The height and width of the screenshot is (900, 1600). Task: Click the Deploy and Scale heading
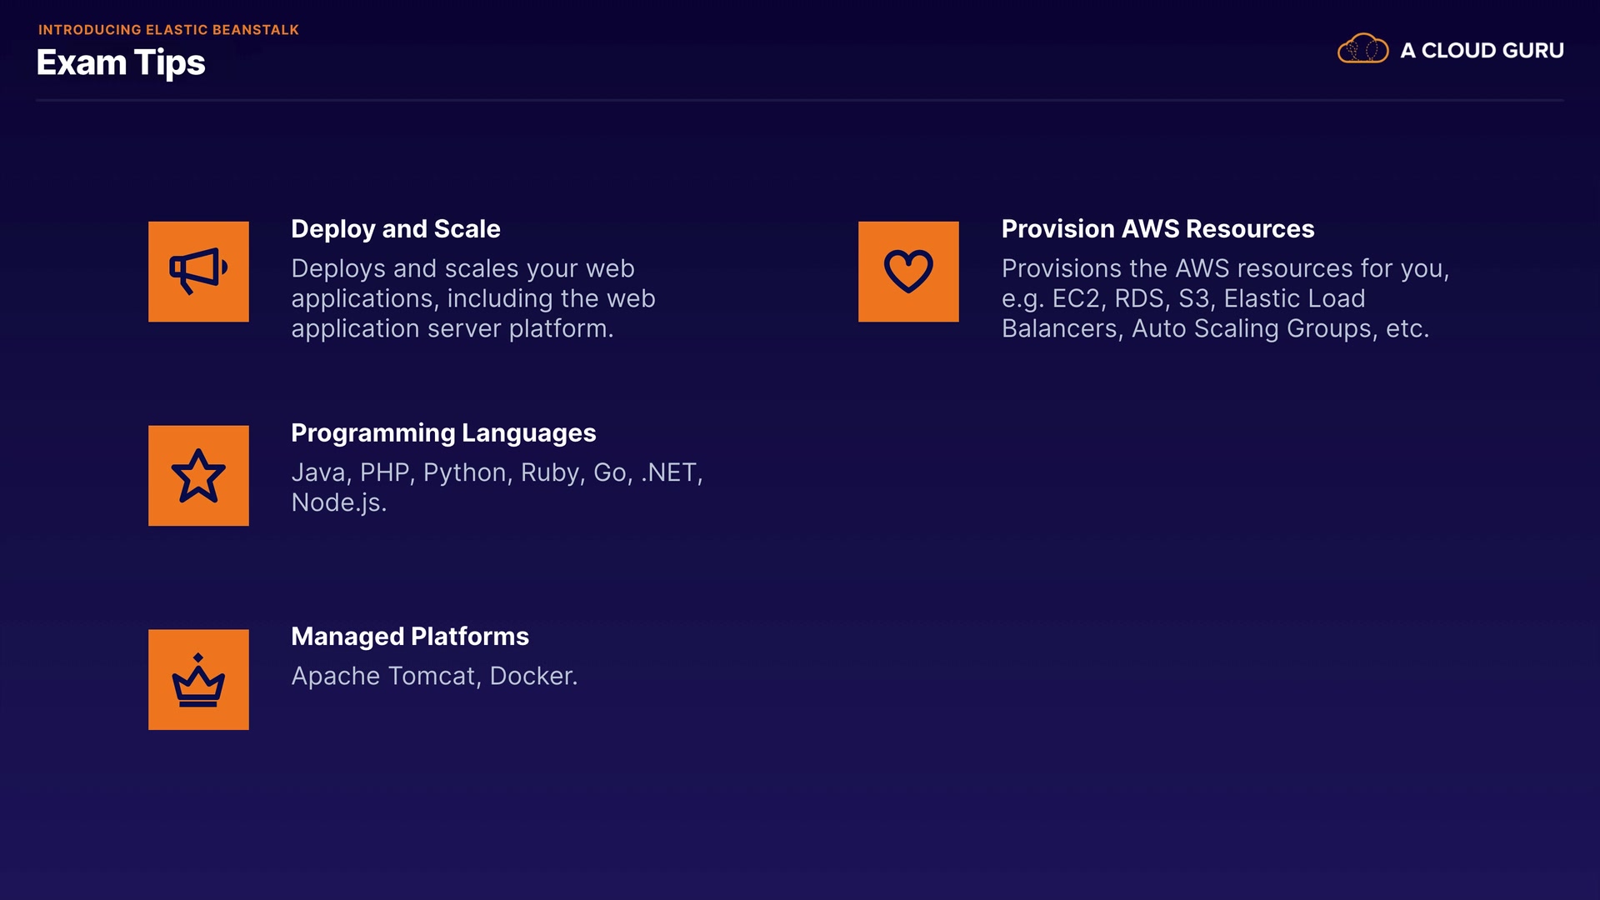396,229
